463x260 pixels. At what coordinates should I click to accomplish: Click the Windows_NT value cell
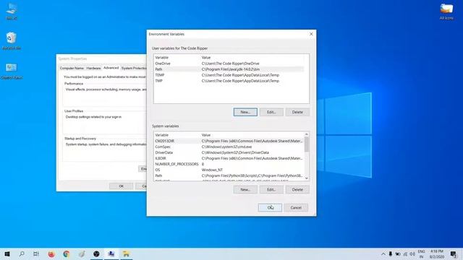pyautogui.click(x=212, y=170)
